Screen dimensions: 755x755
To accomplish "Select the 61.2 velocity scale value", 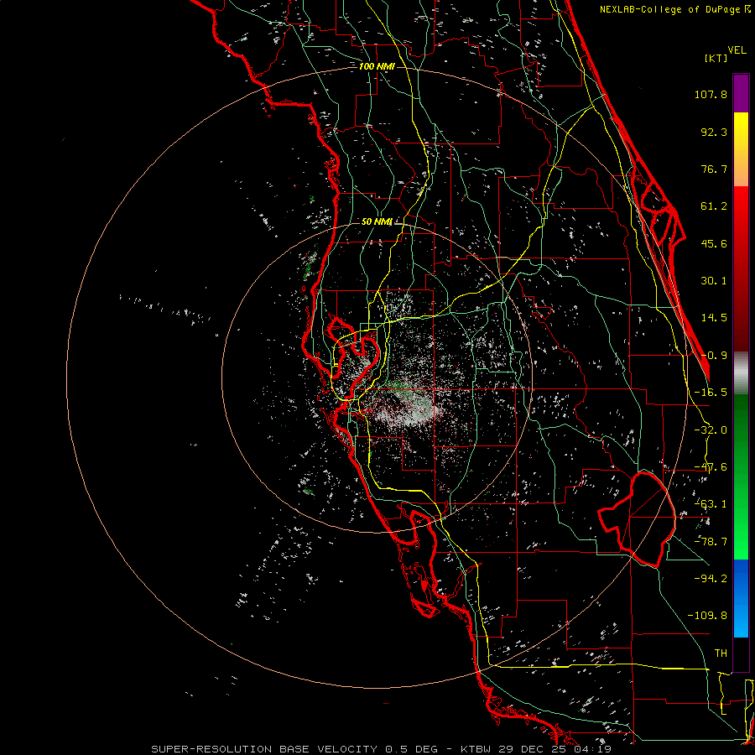I will (x=714, y=206).
